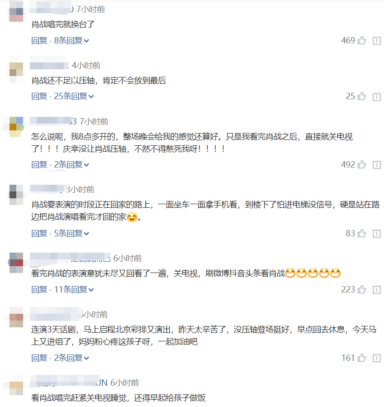The height and width of the screenshot is (407, 384).
Task: Report the comment with 492 likes
Action: (x=376, y=165)
